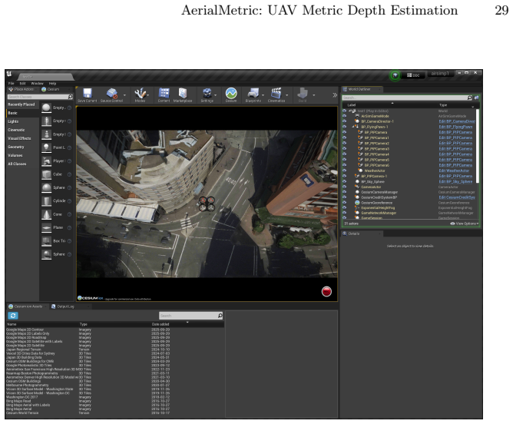513x424 pixels.
Task: Open the Cesium toolbar icon
Action: click(231, 94)
